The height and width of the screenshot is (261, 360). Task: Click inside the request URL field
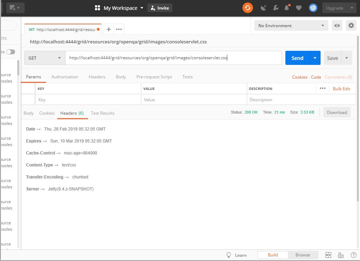172,58
